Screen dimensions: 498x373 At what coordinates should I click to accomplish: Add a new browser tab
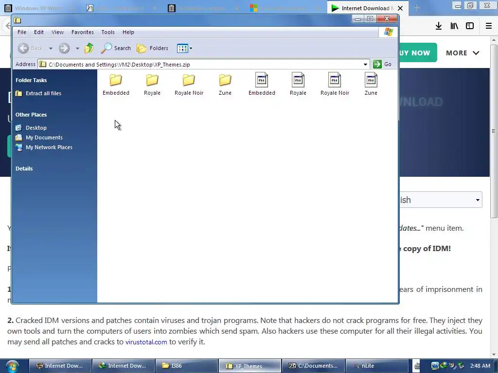(417, 8)
